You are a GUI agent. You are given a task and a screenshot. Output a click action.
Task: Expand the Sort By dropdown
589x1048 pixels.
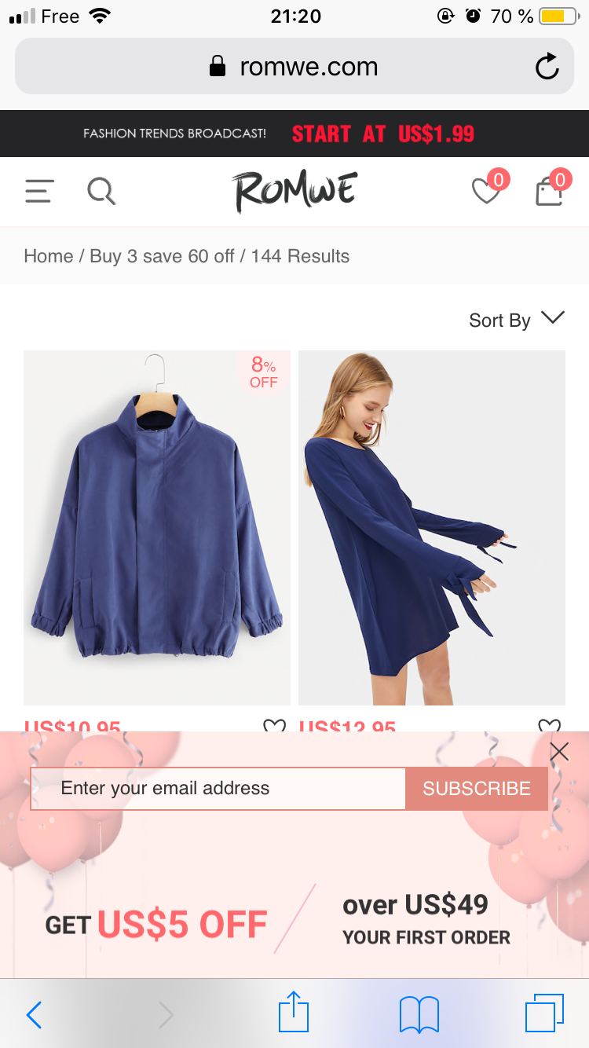[x=517, y=320]
